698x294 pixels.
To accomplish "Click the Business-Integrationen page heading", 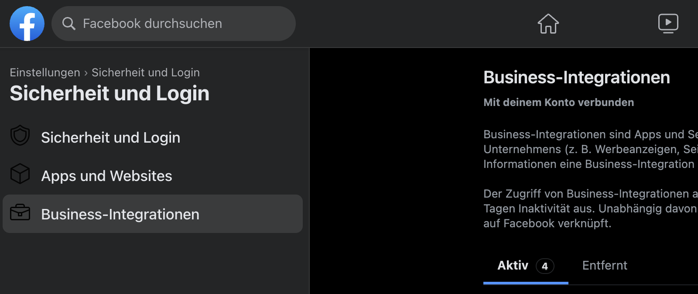I will 577,78.
